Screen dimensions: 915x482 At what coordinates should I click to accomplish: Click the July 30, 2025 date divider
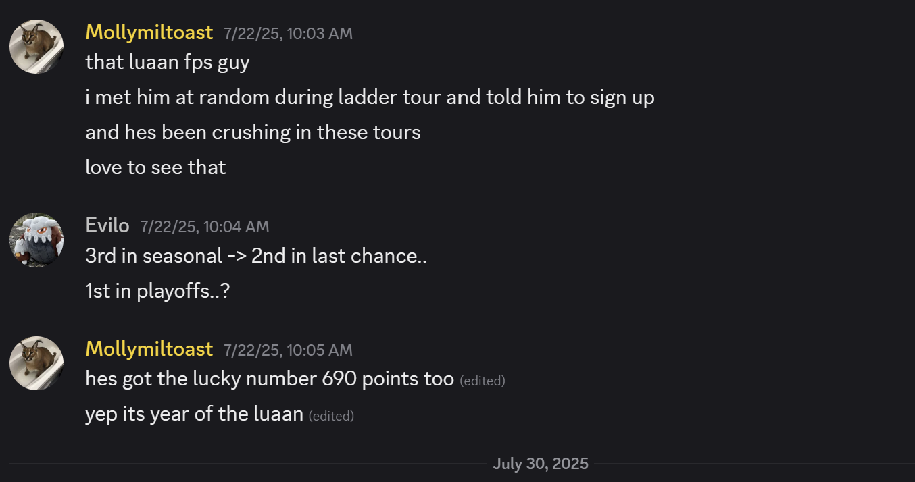(541, 464)
